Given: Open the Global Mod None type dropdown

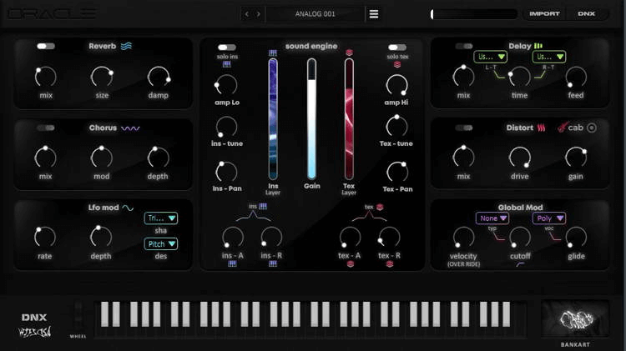Looking at the screenshot, I should (492, 218).
